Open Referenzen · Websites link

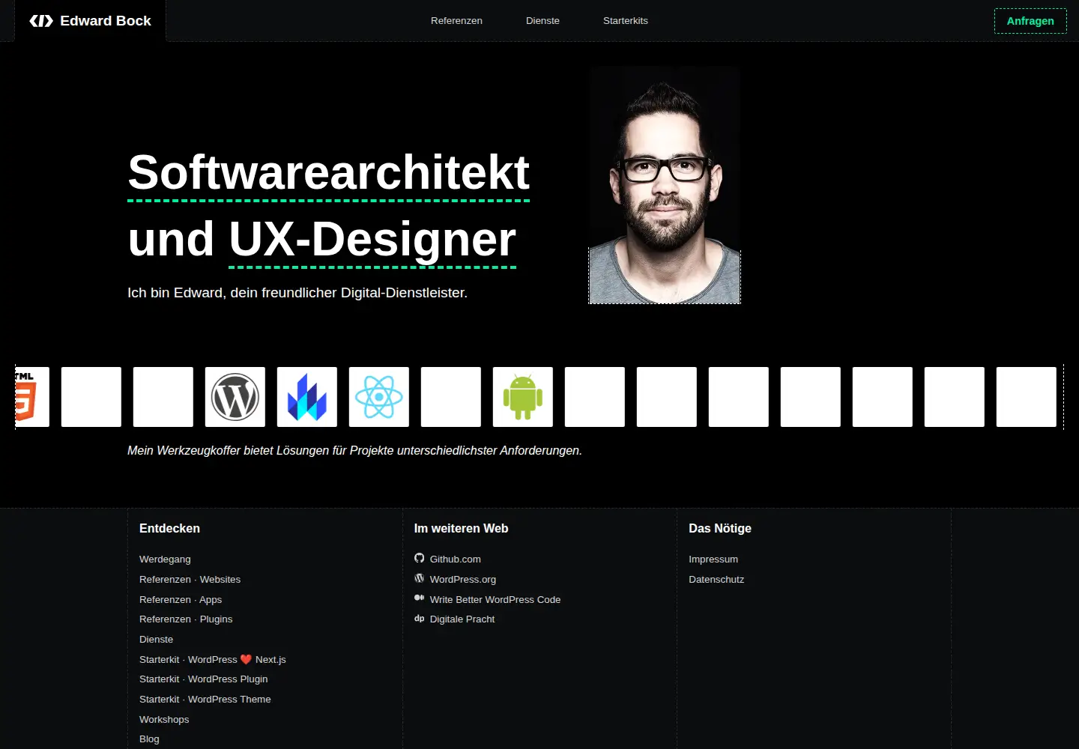point(190,580)
